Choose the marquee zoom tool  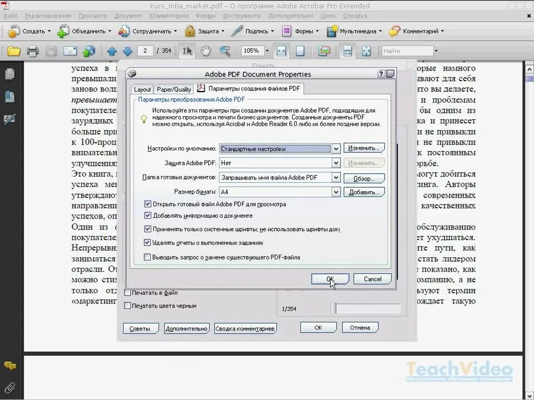click(x=224, y=51)
